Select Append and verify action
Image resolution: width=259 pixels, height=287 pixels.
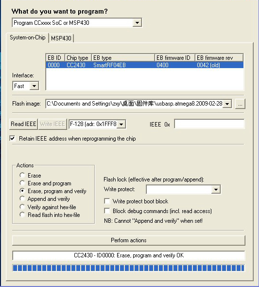click(22, 199)
